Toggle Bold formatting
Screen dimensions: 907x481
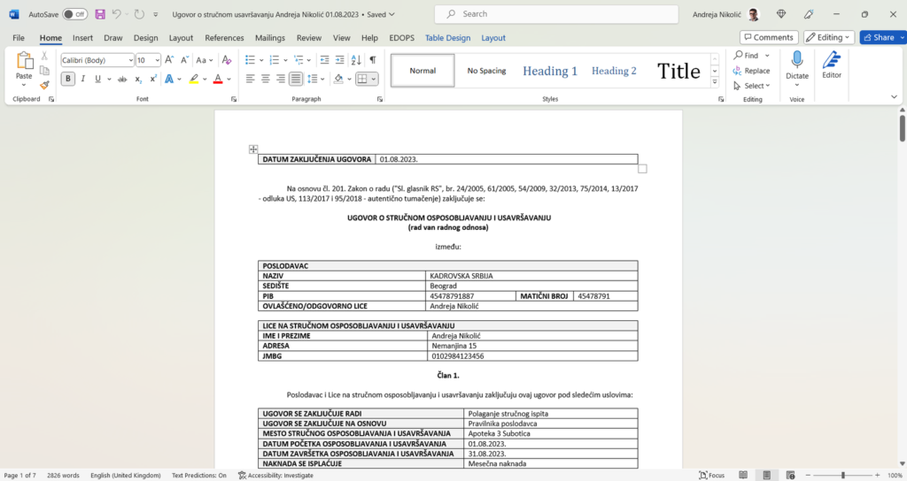point(68,79)
